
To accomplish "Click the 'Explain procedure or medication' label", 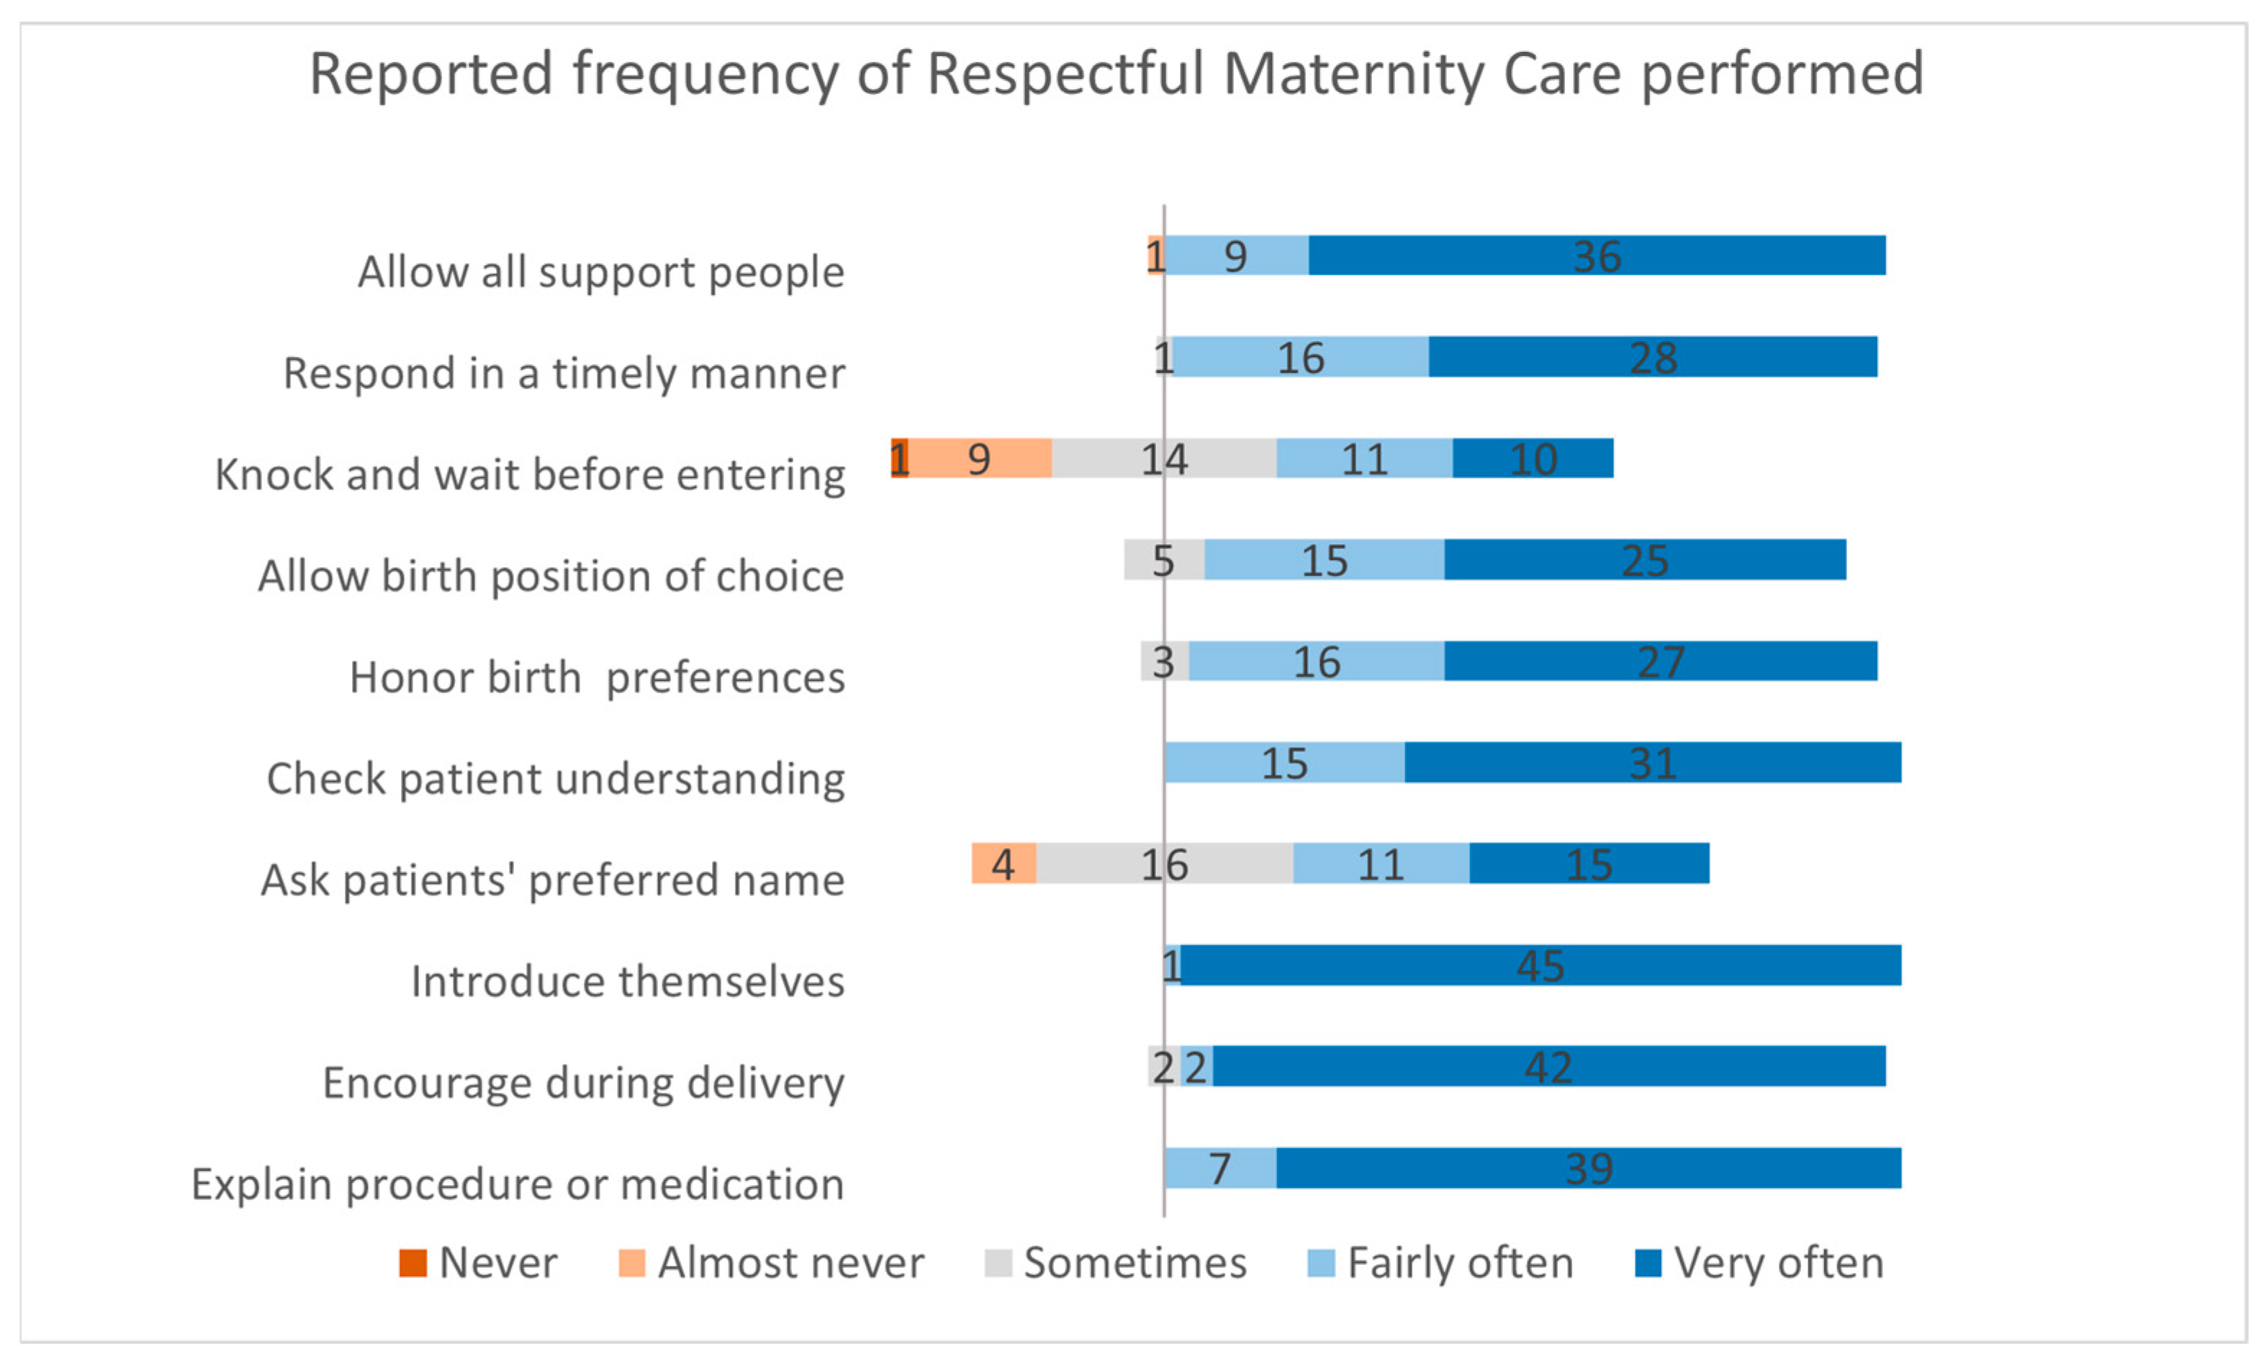I will click(518, 1183).
